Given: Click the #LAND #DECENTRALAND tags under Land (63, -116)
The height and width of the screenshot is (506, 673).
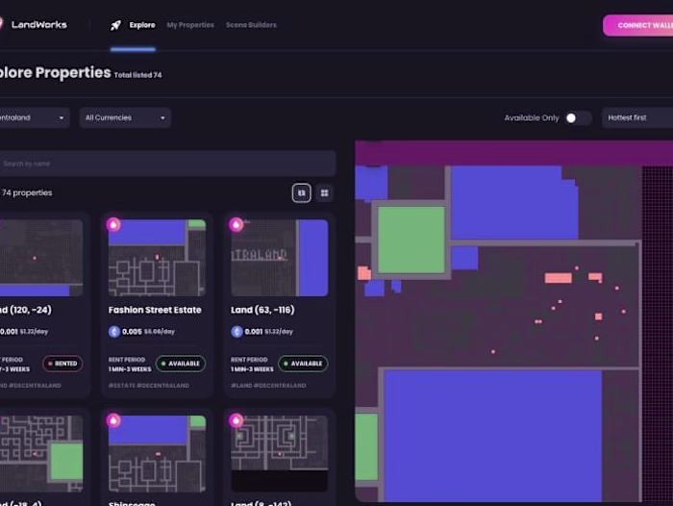Looking at the screenshot, I should pos(268,386).
